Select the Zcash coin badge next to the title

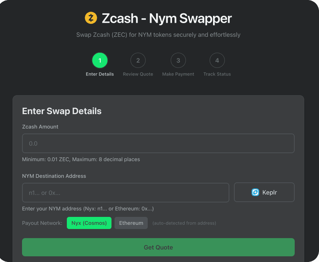click(x=91, y=18)
